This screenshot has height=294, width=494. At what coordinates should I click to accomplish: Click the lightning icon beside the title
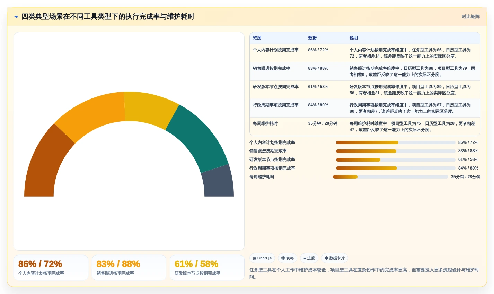click(16, 17)
